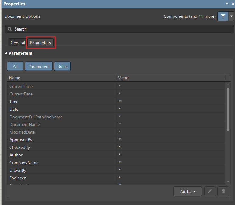Screen dimensions: 235x205
Task: Sort by the Name column header
Action: (x=61, y=78)
